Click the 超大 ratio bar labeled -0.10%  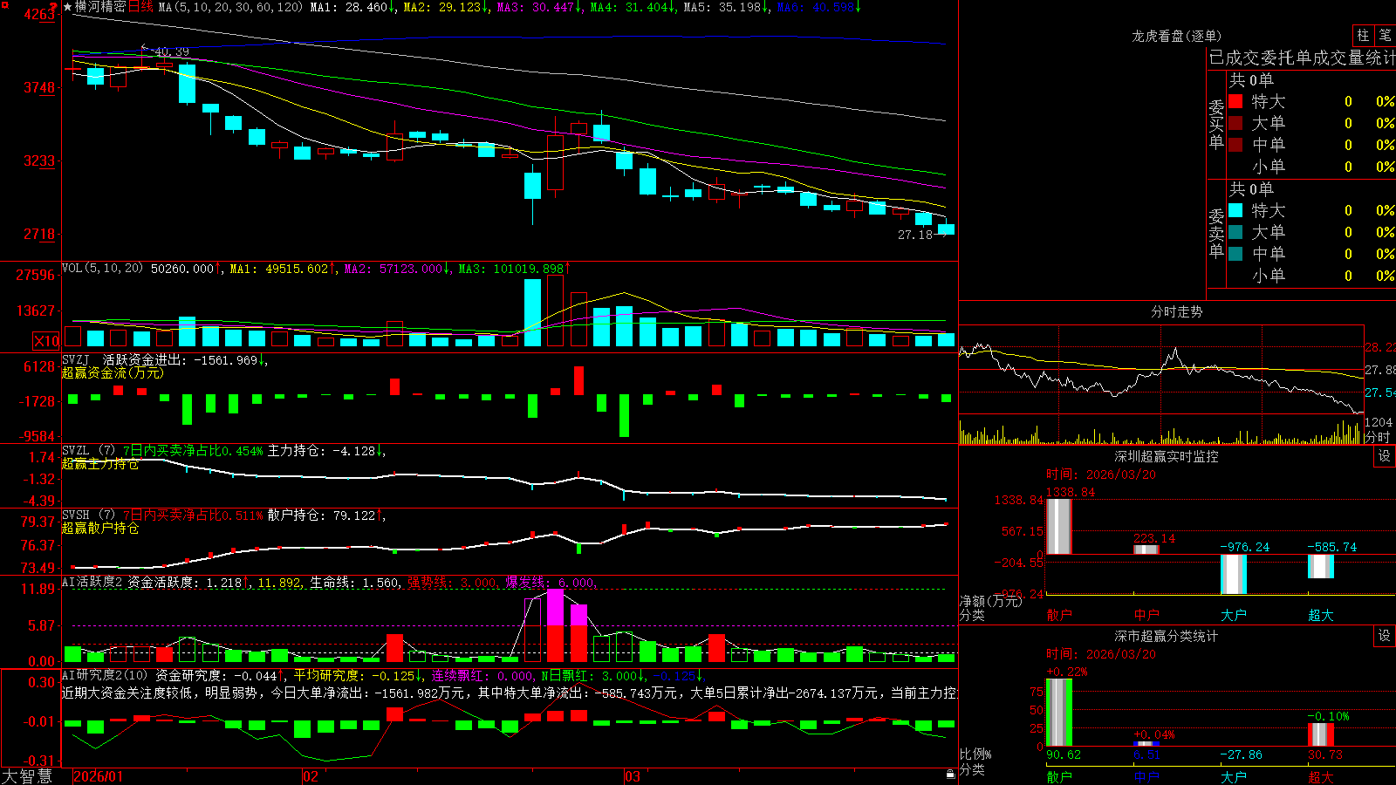pos(1320,734)
